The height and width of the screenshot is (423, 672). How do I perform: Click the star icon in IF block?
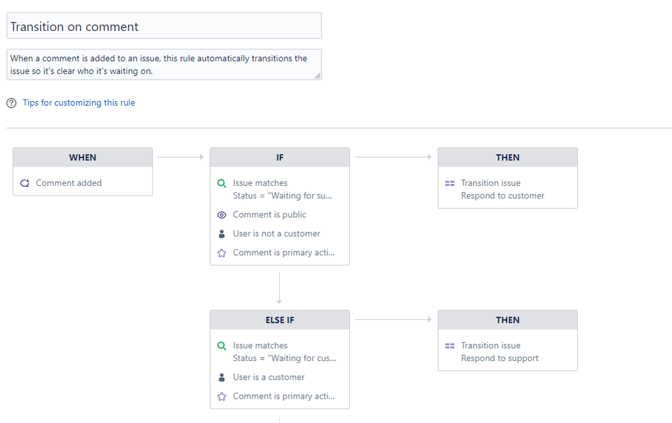tap(222, 253)
